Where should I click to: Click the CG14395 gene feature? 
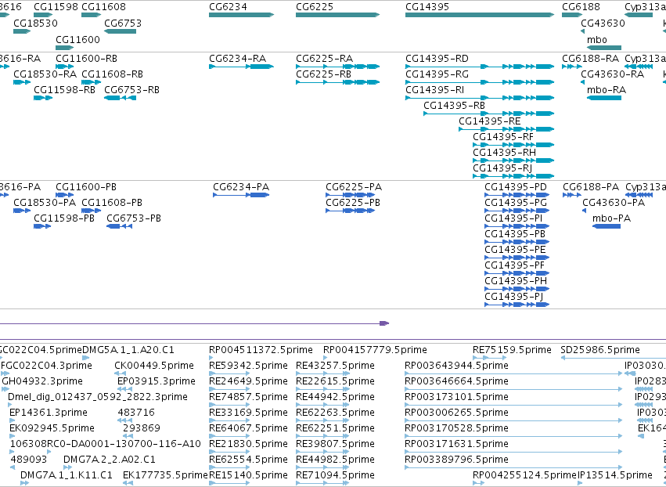pos(480,15)
